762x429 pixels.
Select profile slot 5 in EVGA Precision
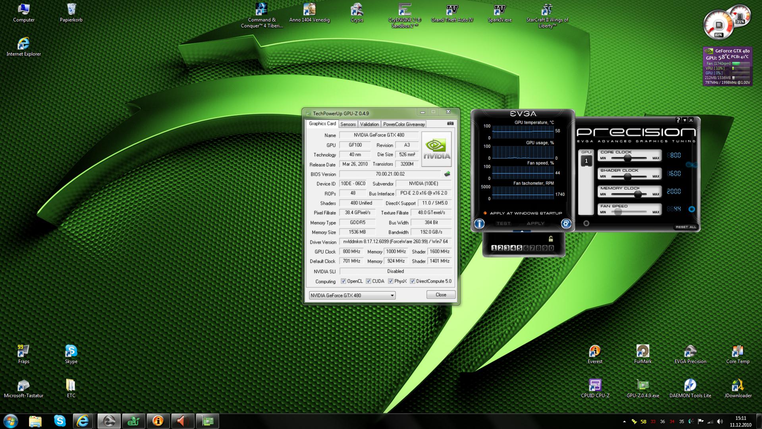(519, 248)
